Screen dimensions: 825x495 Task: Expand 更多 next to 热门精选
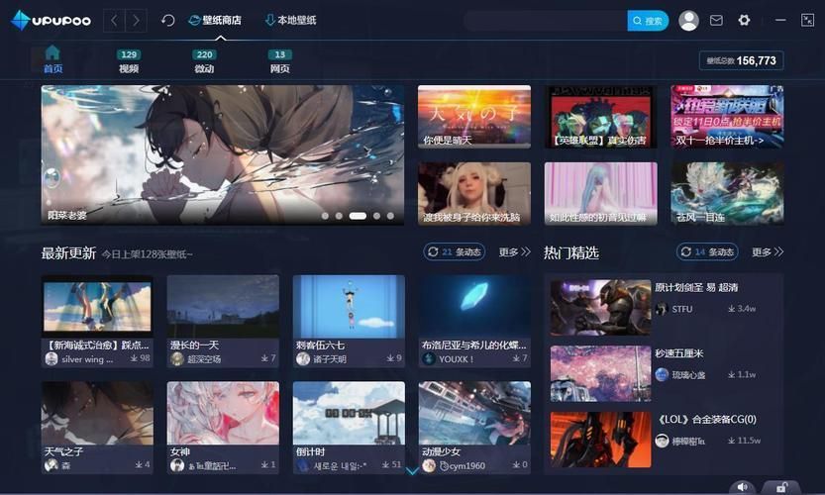pos(768,252)
